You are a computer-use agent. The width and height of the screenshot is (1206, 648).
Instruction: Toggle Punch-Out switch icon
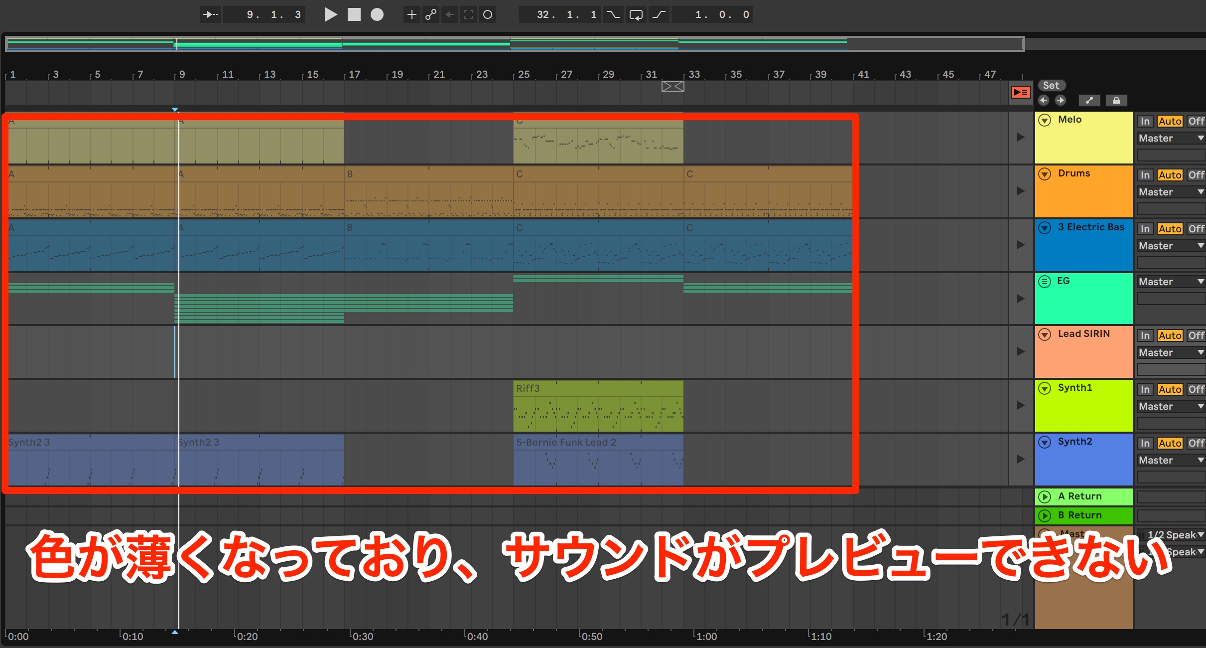tap(659, 14)
